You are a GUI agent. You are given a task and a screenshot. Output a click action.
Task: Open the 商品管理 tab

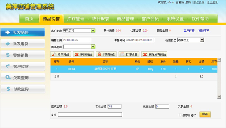tap(125, 19)
